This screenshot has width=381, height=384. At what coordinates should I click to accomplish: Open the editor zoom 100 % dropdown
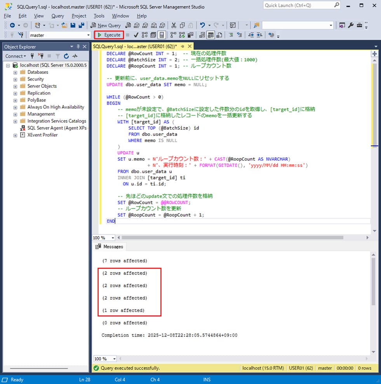[113, 238]
